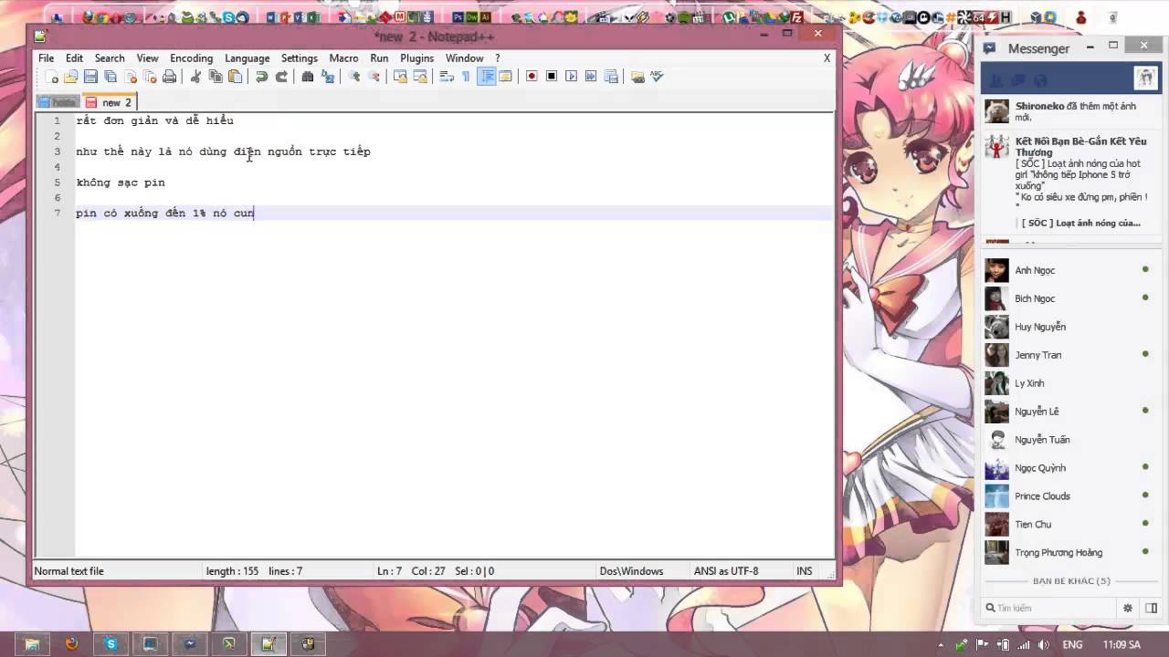
Task: Open the Encoding menu
Action: tap(191, 57)
